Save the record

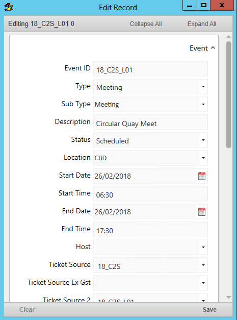click(209, 310)
